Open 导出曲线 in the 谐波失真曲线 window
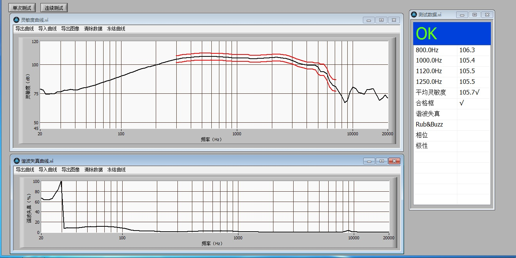 tap(25, 170)
